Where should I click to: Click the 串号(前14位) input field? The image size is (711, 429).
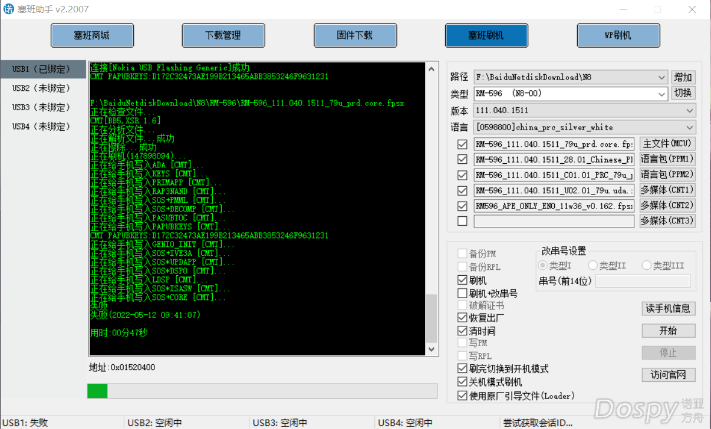coord(643,281)
